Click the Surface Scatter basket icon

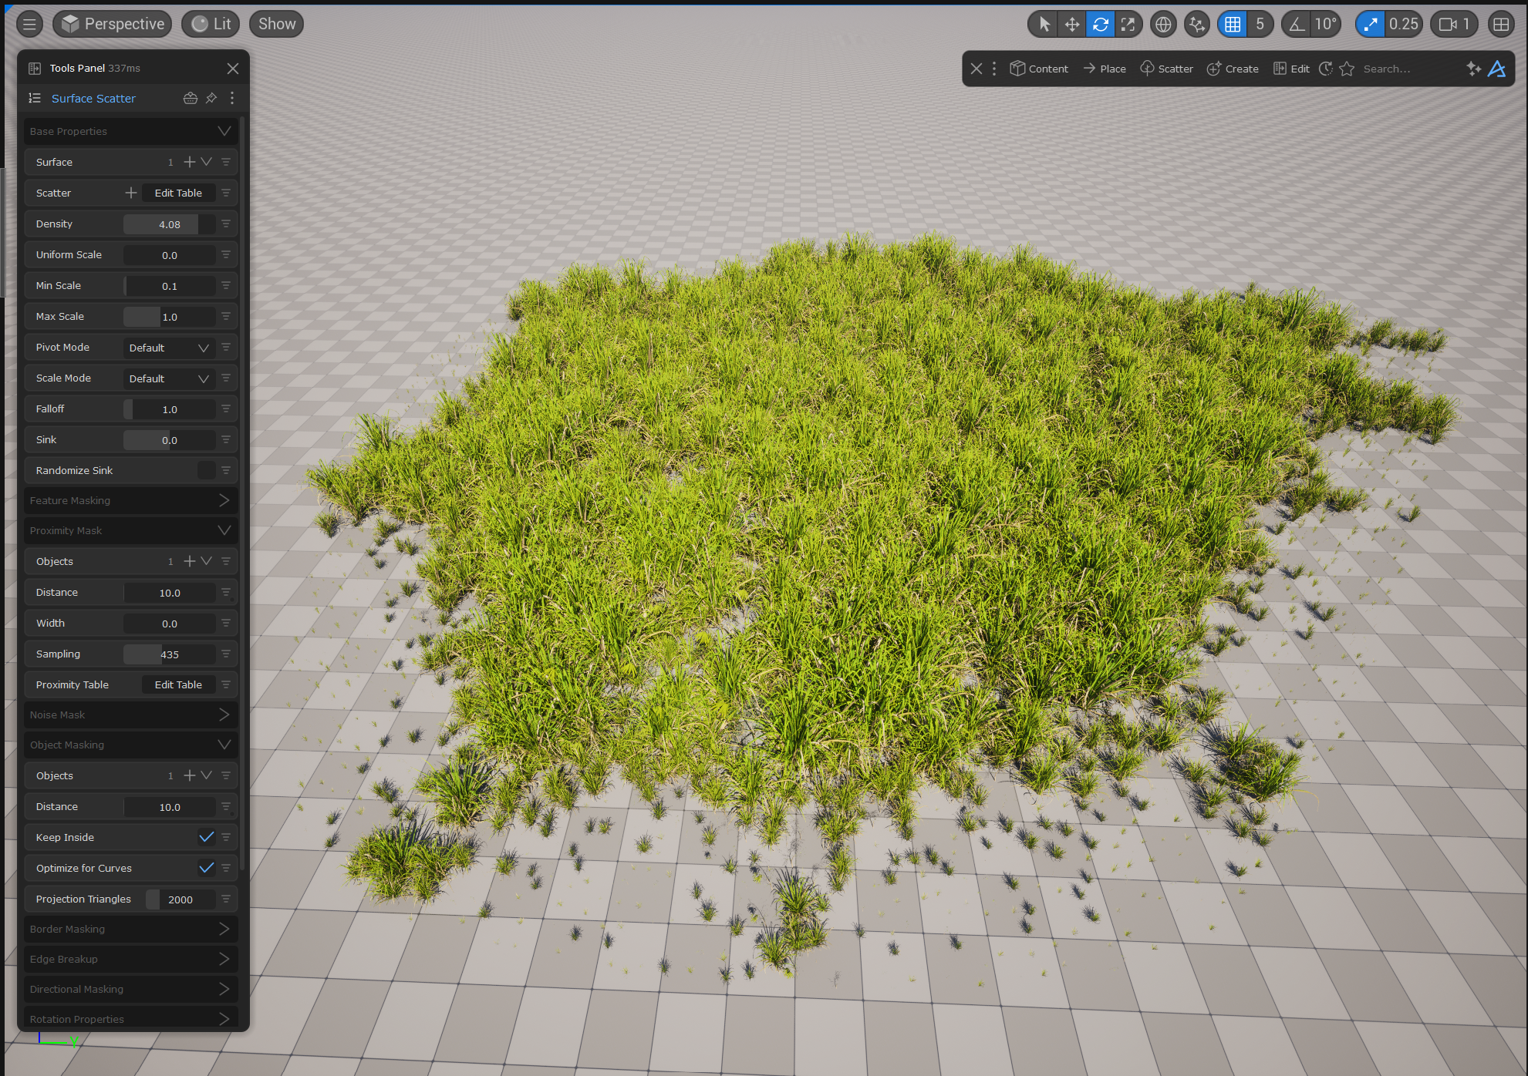pos(190,98)
